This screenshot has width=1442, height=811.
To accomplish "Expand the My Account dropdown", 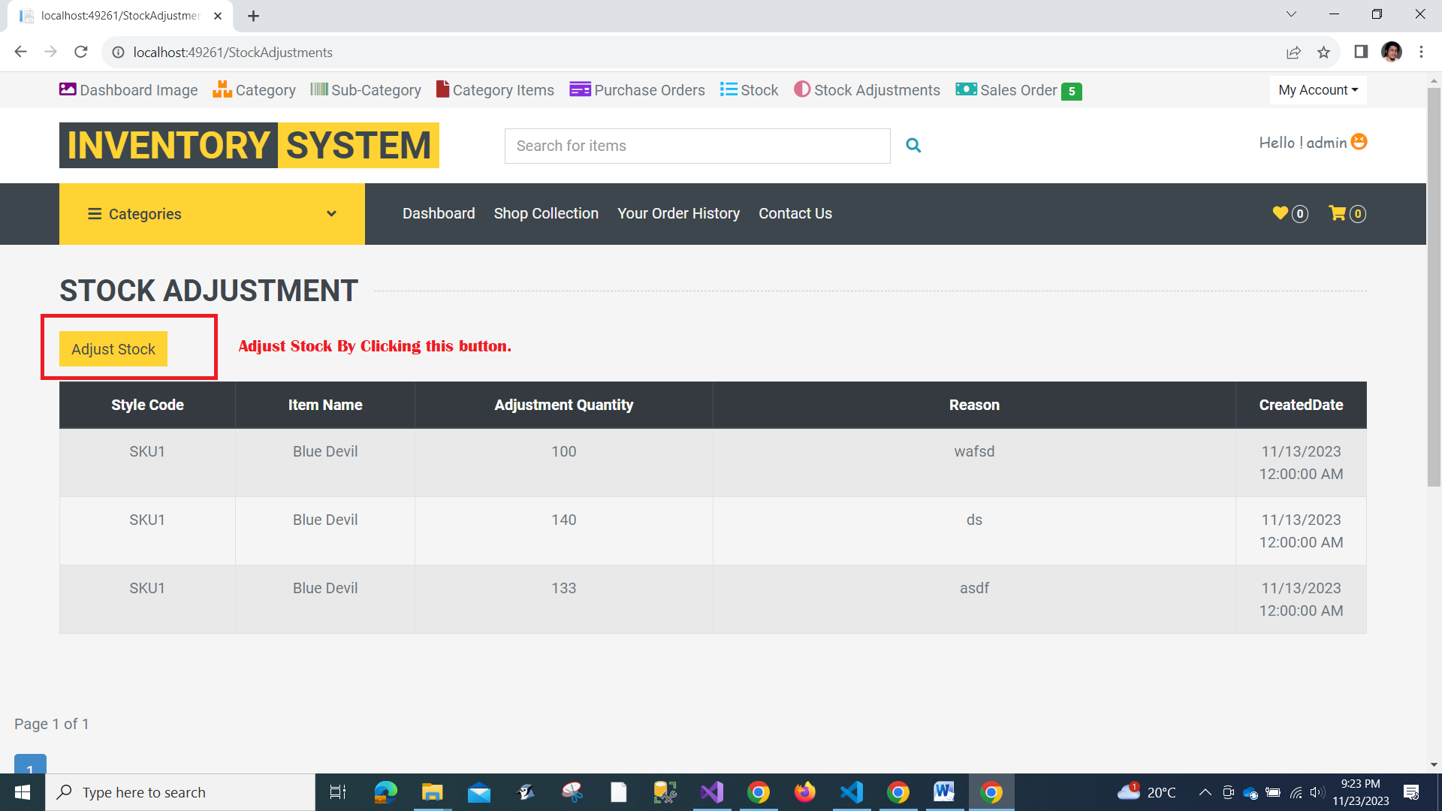I will point(1317,90).
